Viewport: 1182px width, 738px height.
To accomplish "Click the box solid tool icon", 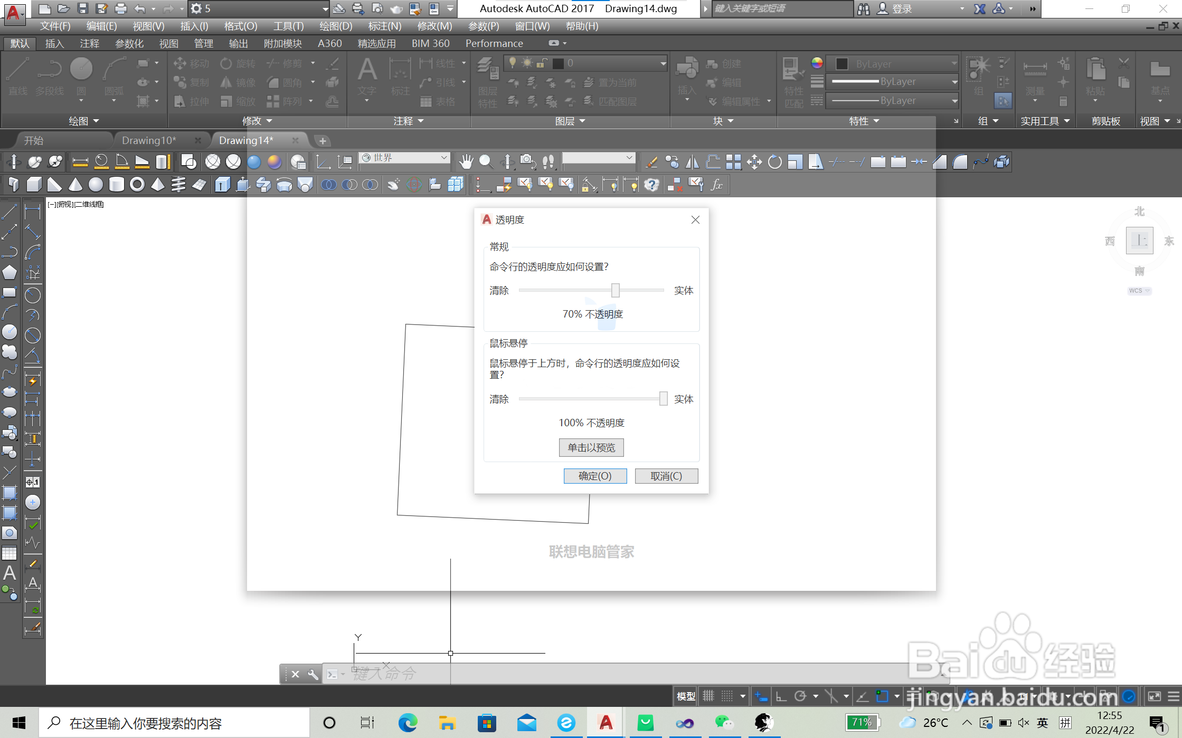I will [x=34, y=185].
